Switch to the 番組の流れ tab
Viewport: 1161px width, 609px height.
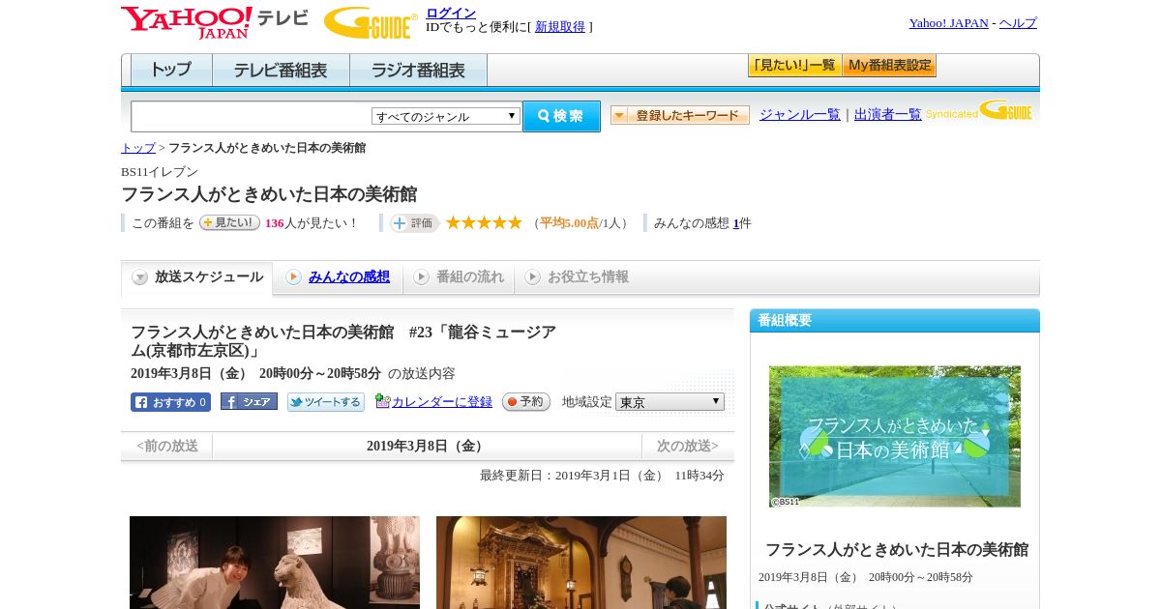459,277
